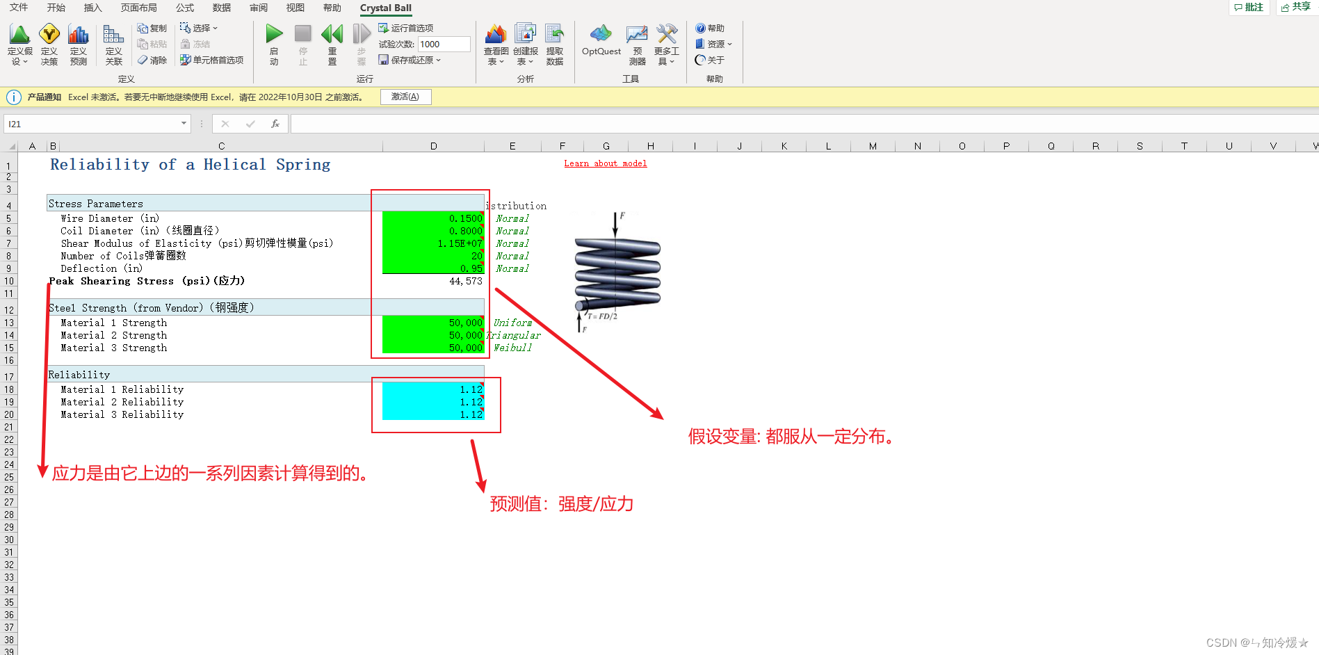Select the Material 3 Reliability cyan cell
This screenshot has height=655, width=1319.
point(433,414)
